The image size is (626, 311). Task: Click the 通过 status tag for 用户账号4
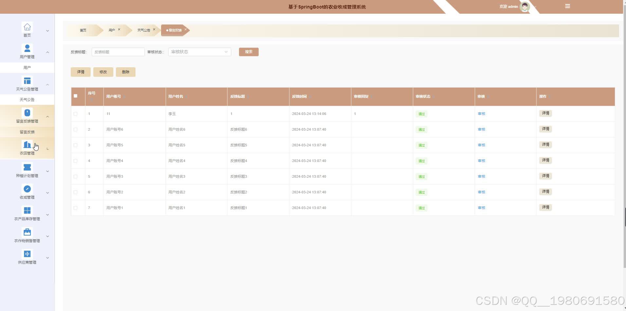tap(421, 161)
